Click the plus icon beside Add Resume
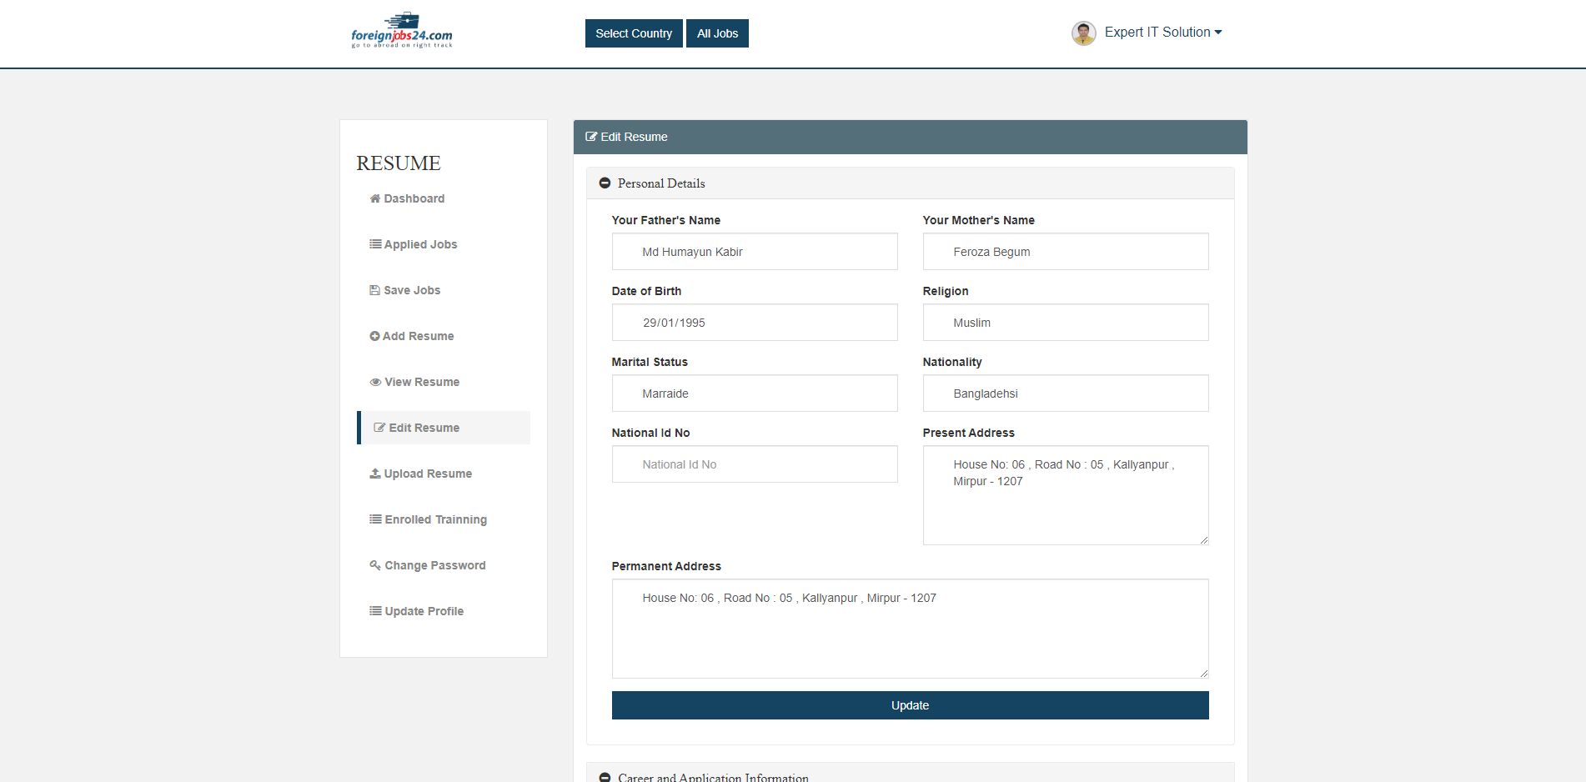Viewport: 1586px width, 782px height. click(374, 337)
